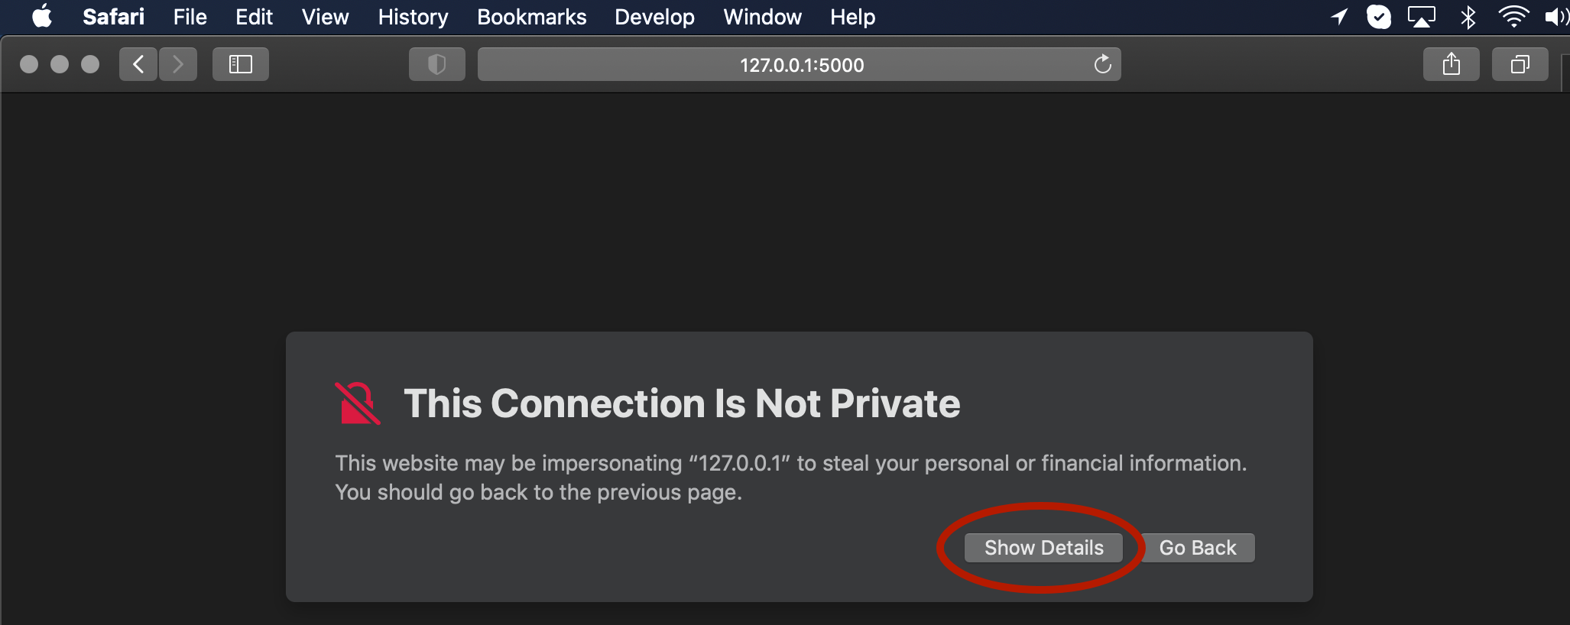Viewport: 1570px width, 625px height.
Task: Open the Safari menu
Action: (113, 17)
